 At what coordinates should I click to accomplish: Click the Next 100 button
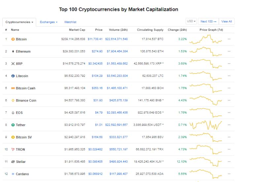tap(209, 21)
